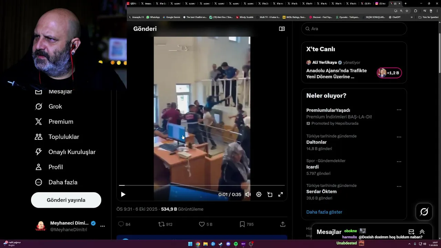Viewport: 441px width, 248px height.
Task: Open the replies on this post
Action: point(124,224)
